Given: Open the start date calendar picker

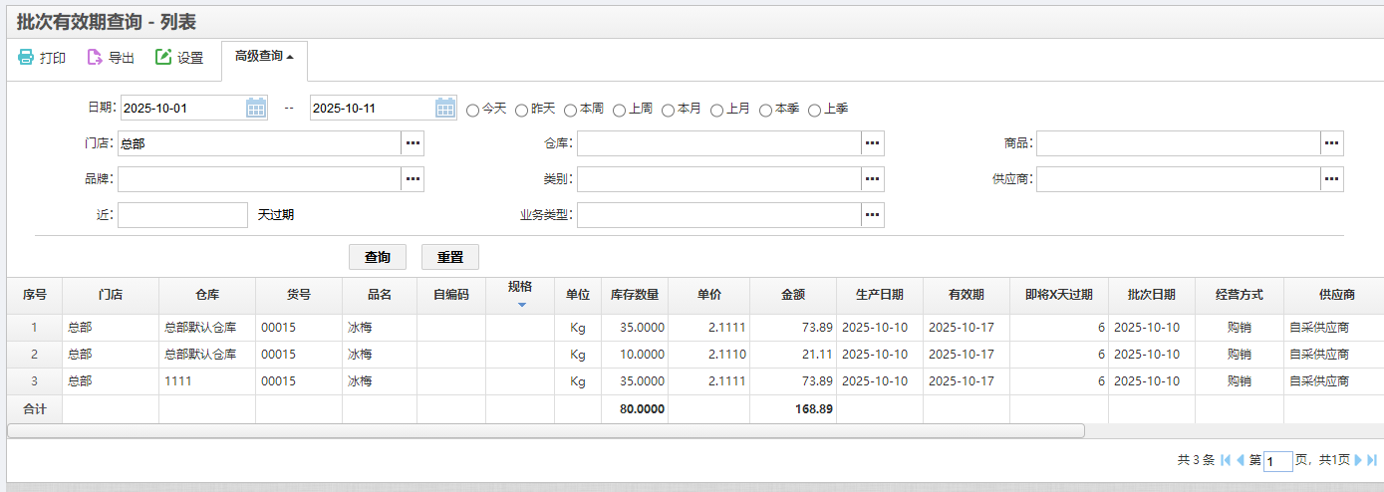Looking at the screenshot, I should click(256, 108).
